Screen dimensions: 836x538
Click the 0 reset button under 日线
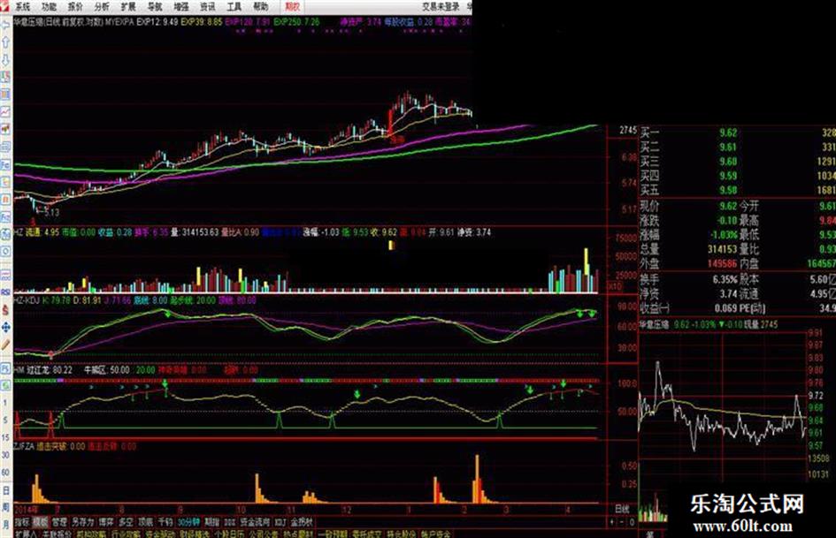(632, 522)
